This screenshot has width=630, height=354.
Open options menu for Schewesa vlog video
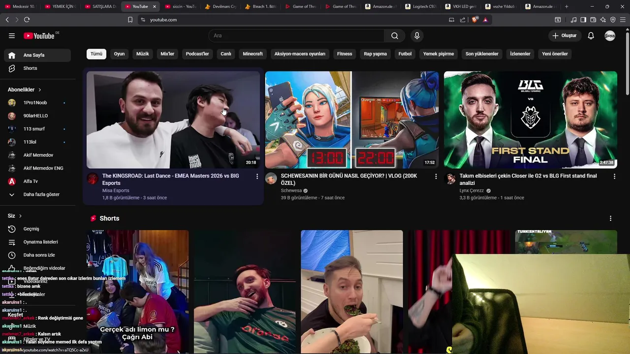click(436, 176)
